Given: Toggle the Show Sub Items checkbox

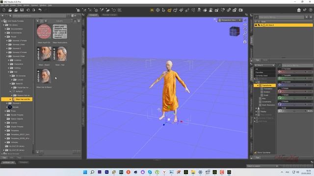Looking at the screenshot, I should point(256,153).
